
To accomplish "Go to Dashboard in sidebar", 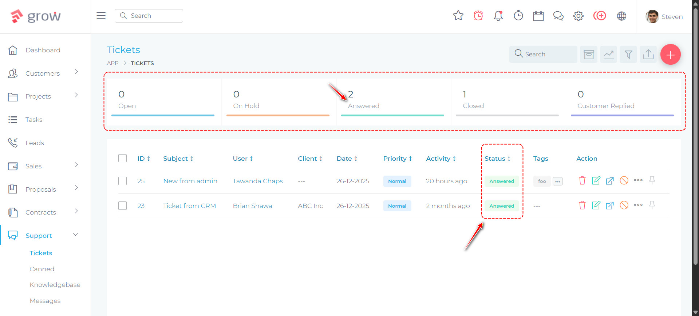I will point(43,50).
